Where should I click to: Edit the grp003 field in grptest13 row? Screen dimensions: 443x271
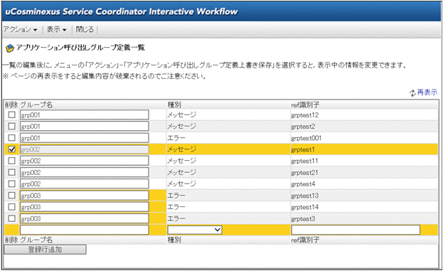pos(84,196)
